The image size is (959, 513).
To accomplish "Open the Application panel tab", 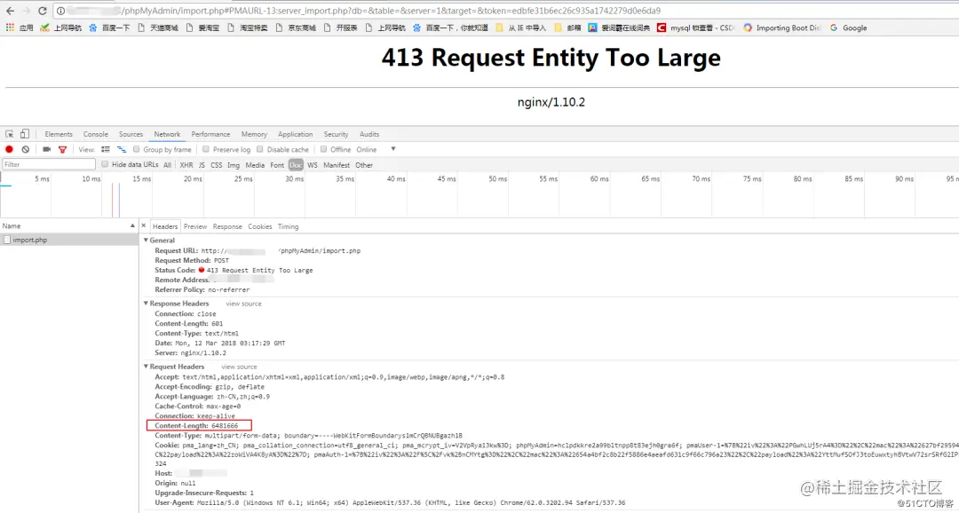I will pyautogui.click(x=296, y=134).
